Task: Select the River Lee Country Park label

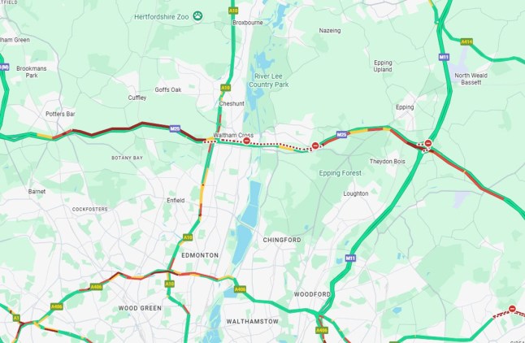Action: click(x=268, y=80)
